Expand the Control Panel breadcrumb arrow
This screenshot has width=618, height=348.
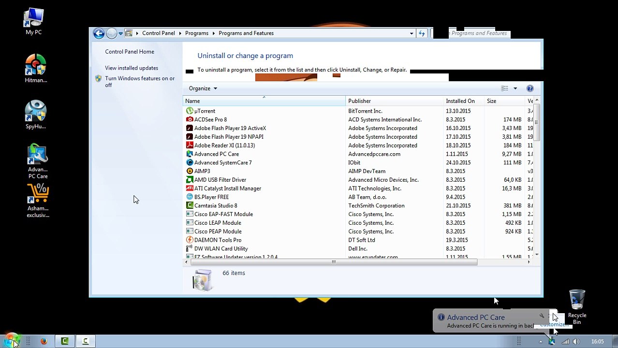[x=180, y=33]
